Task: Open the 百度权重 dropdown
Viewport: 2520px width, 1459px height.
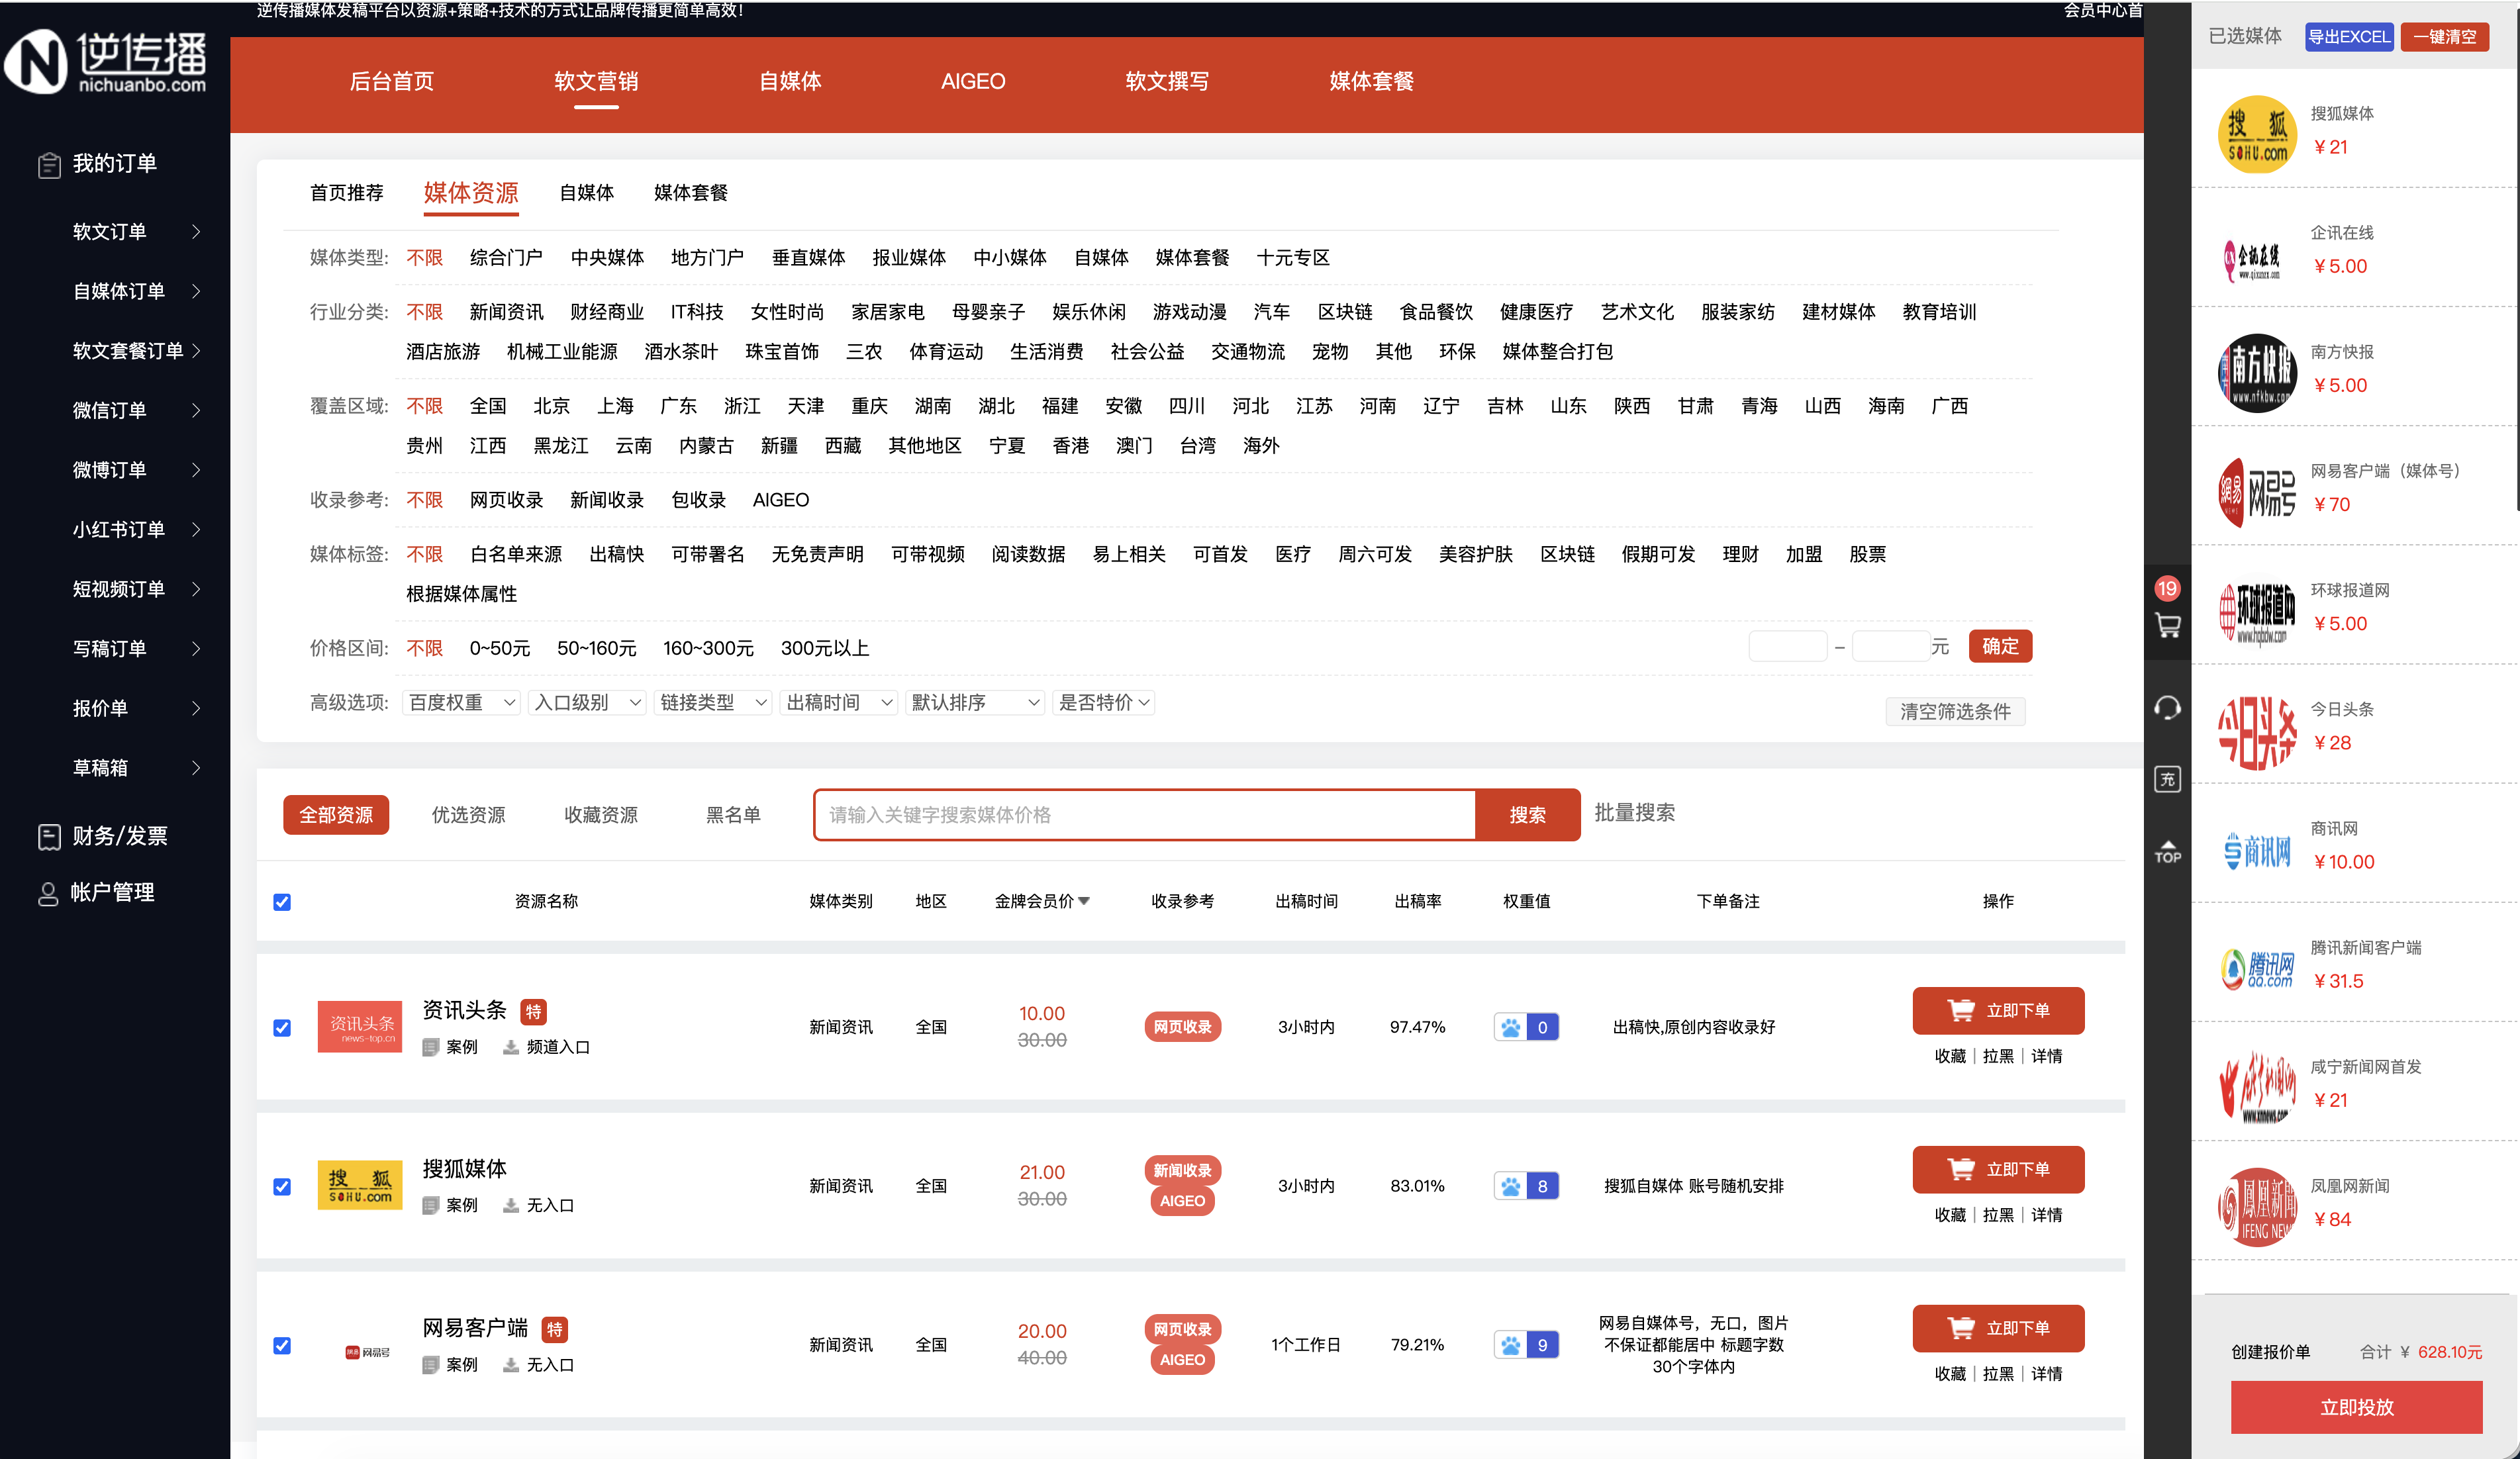Action: click(x=462, y=703)
